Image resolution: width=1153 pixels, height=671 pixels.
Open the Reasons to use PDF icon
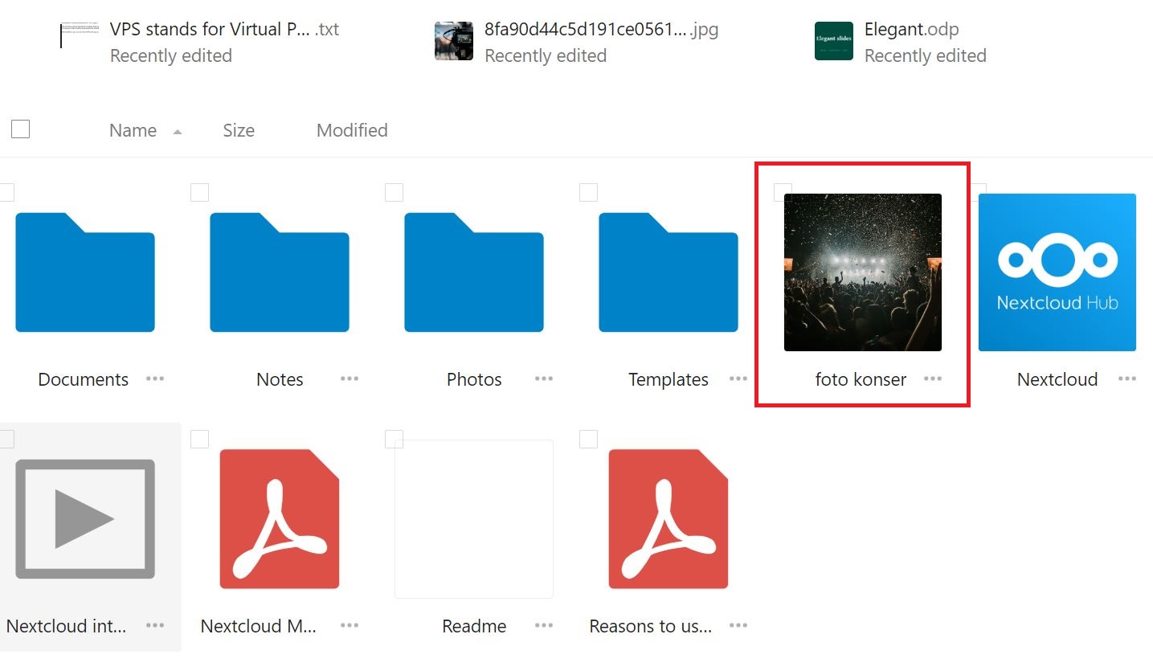[x=668, y=519]
